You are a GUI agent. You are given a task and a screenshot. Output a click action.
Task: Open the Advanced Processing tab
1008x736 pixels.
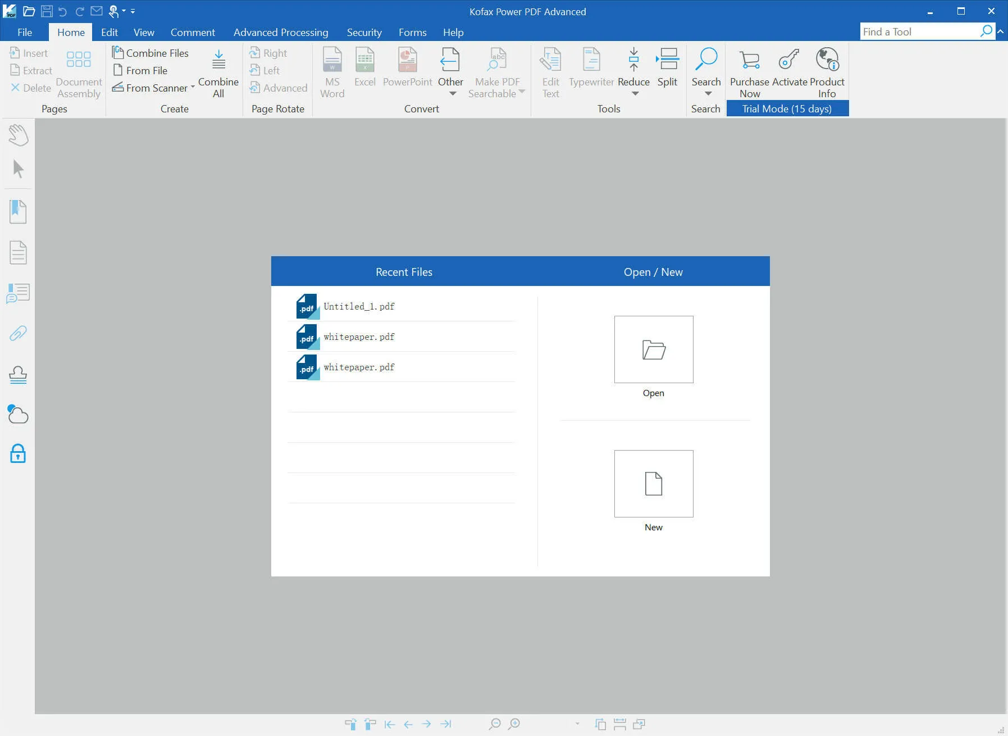[281, 32]
